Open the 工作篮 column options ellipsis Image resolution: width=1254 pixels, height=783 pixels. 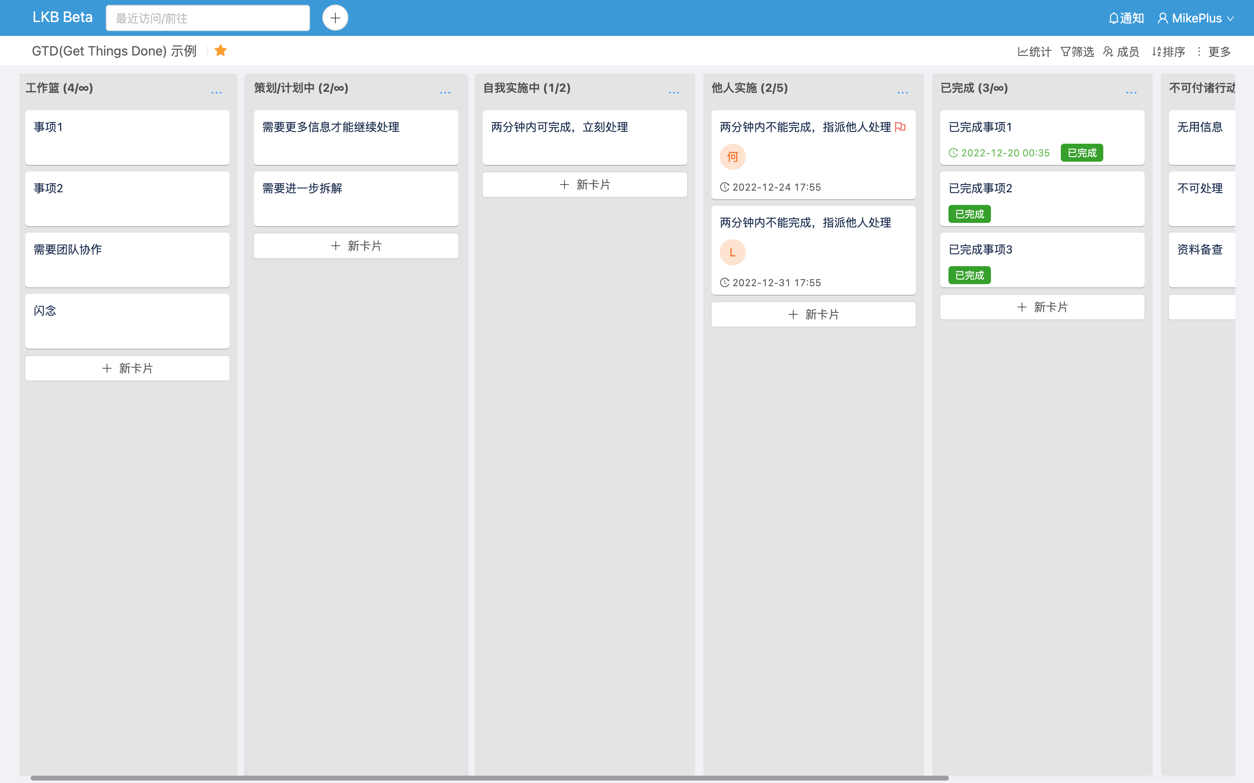(x=216, y=92)
